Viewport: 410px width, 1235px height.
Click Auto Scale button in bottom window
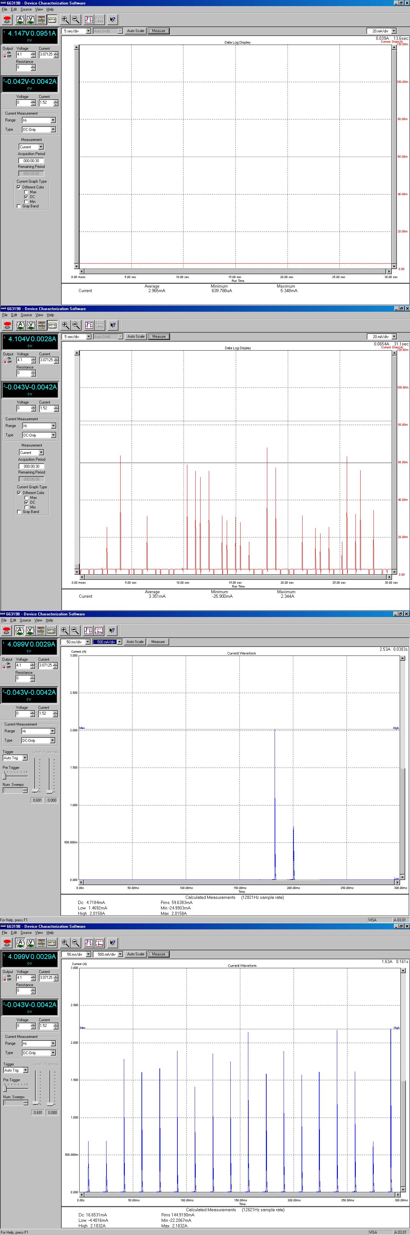136,954
